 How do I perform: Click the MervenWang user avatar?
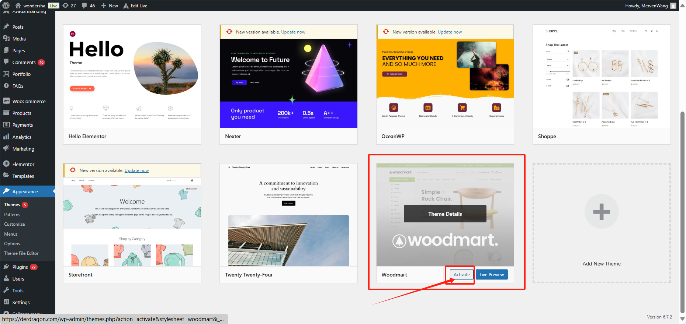[673, 6]
